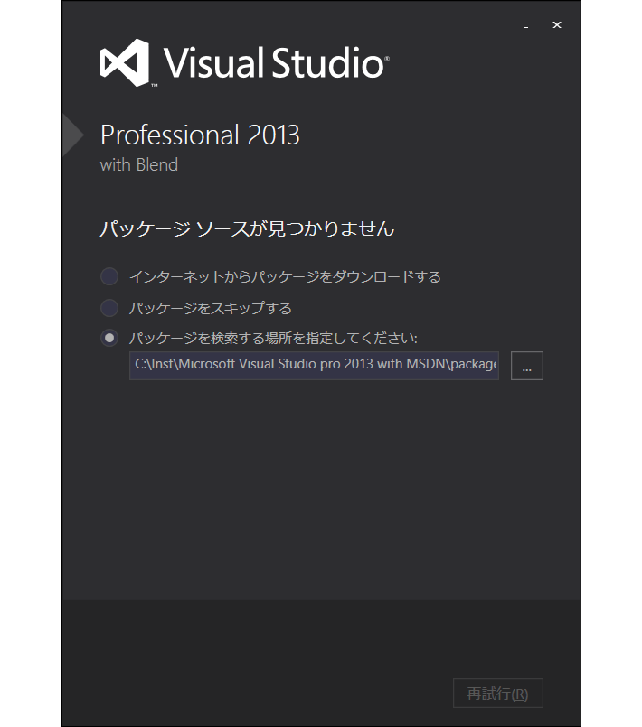The width and height of the screenshot is (642, 727).
Task: Click the 'パッケージを検索する場所を指定してください:' label
Action: pos(273,338)
